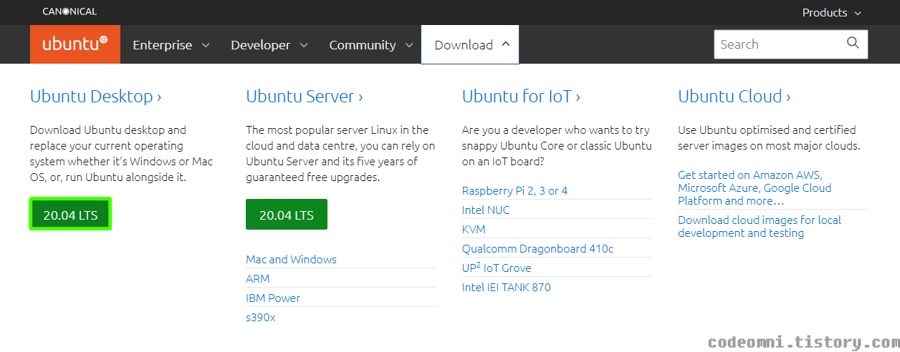Download Ubuntu Desktop 20.04 LTS
The height and width of the screenshot is (352, 900).
pyautogui.click(x=70, y=215)
